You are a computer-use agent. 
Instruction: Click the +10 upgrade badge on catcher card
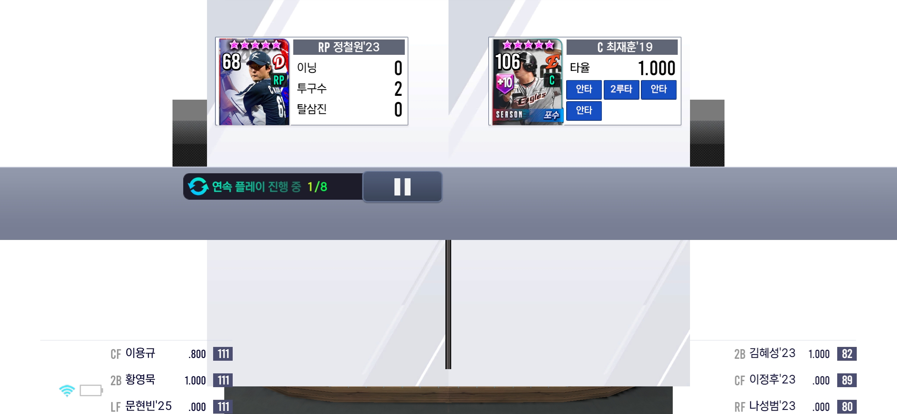click(505, 83)
